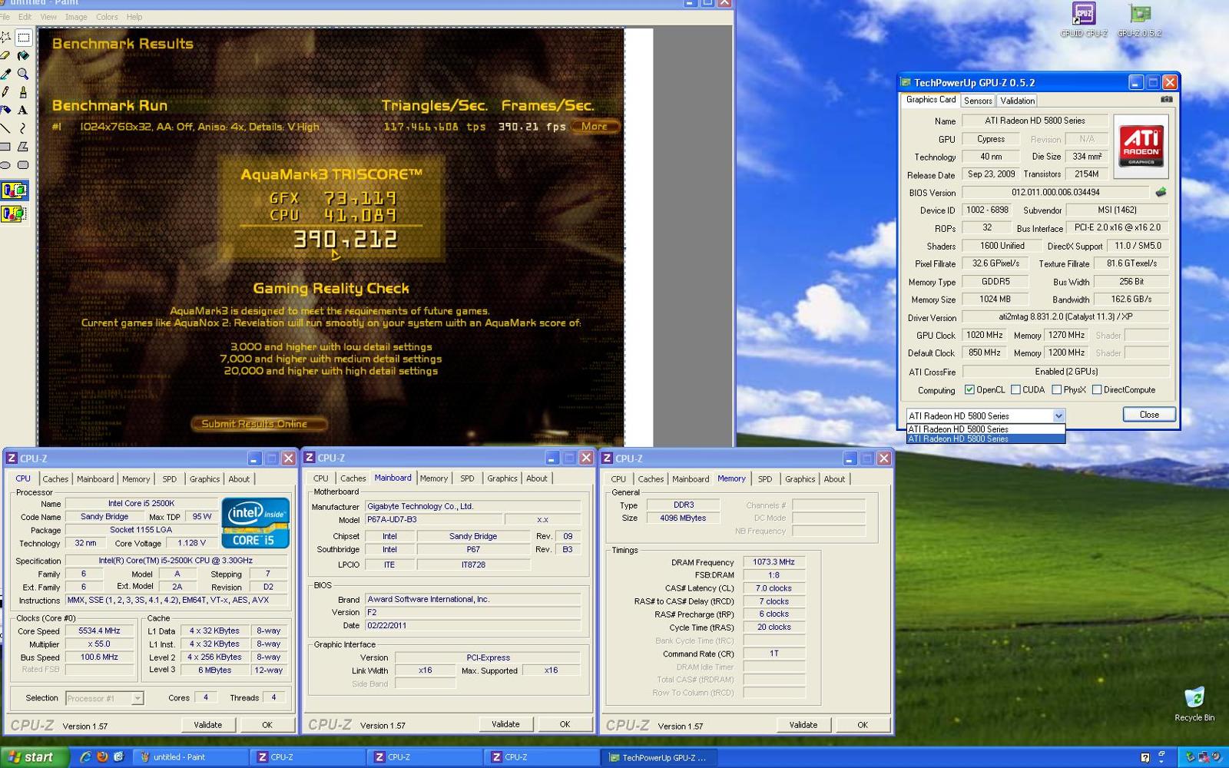
Task: Switch to untitled - Paint taskbar button
Action: point(190,757)
